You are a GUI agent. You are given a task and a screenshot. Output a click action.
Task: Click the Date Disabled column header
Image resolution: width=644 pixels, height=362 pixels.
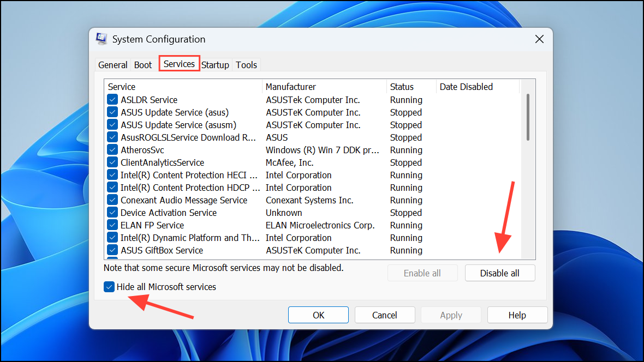tap(478, 87)
